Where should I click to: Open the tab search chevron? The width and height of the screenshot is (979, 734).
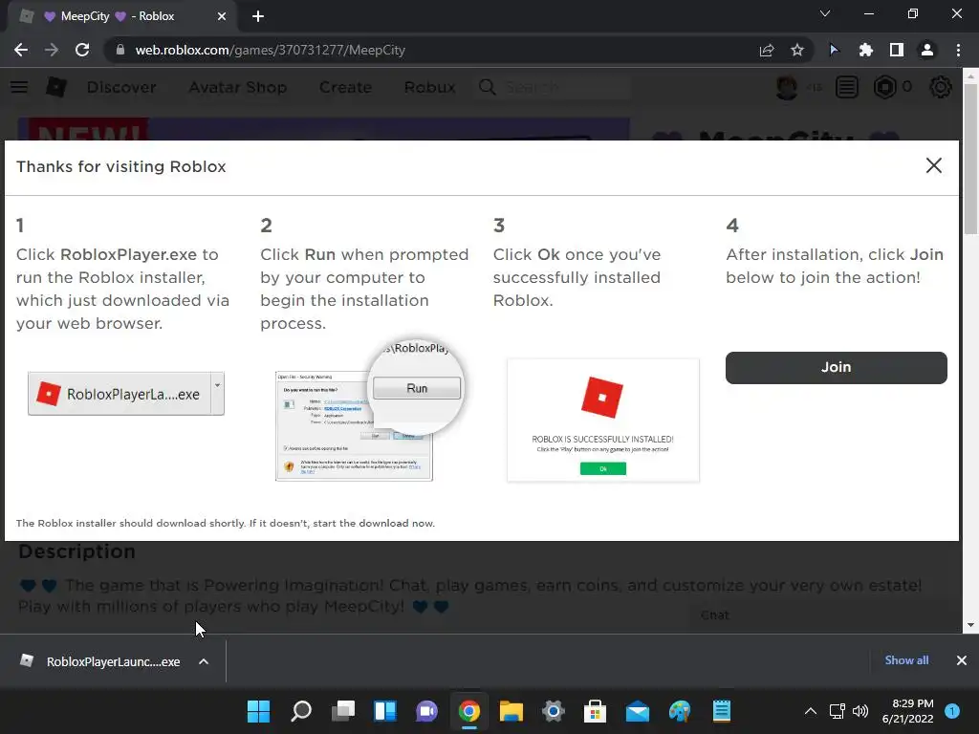coord(825,13)
